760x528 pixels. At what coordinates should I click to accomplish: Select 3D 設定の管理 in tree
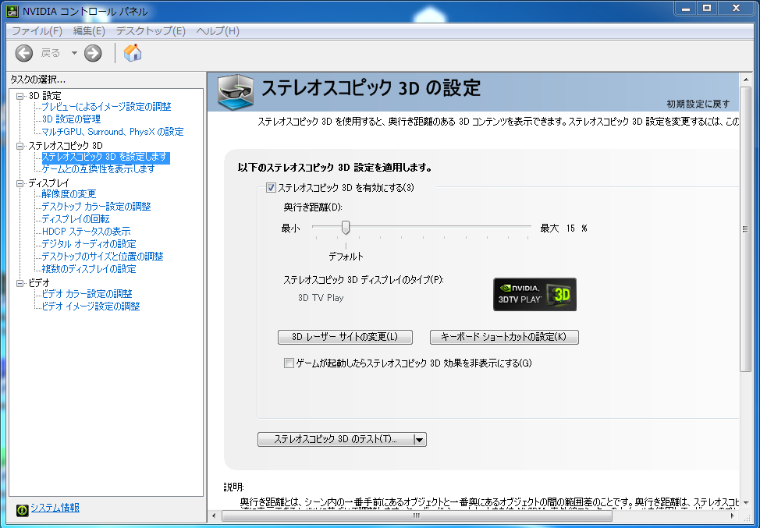(x=71, y=119)
